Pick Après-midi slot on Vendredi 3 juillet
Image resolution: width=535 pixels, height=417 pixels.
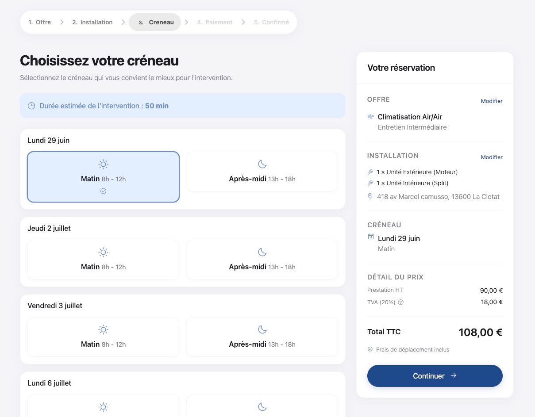262,337
